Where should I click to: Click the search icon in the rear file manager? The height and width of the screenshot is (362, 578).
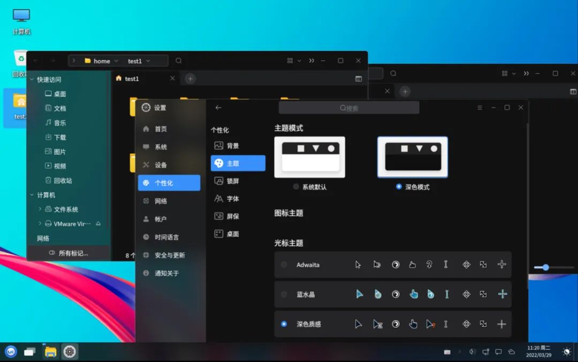click(393, 74)
